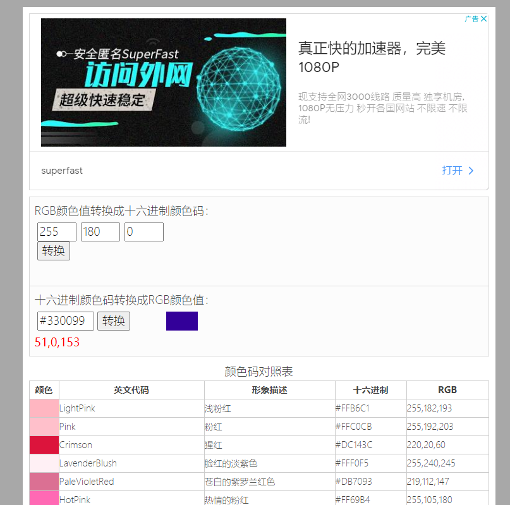Select the RGB value 255,105,180
510x505 pixels.
[429, 500]
